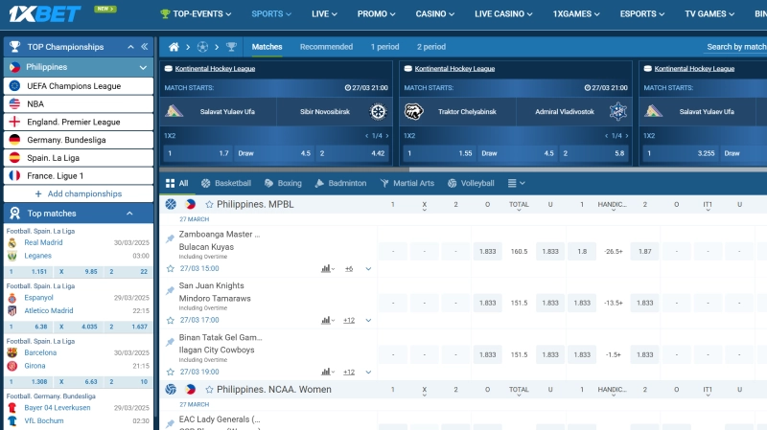This screenshot has height=430, width=767.
Task: Collapse the Top matches panel
Action: click(129, 214)
